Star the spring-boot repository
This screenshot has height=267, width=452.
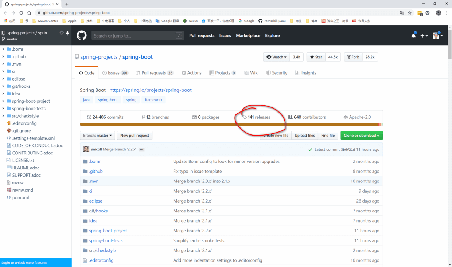coord(316,57)
